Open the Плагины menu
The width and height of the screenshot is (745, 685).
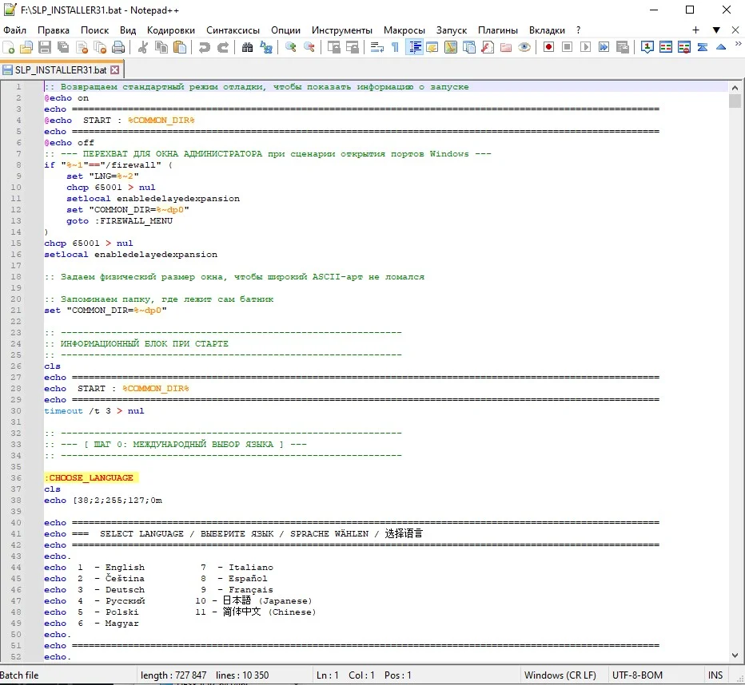pyautogui.click(x=497, y=30)
